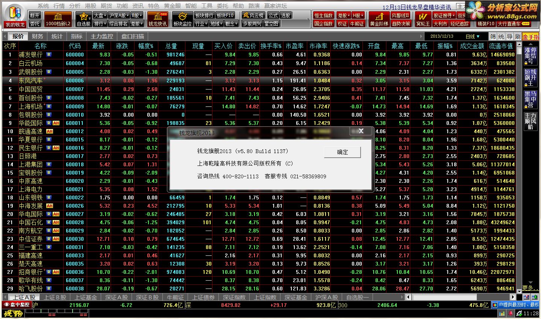
Task: Click the 刷 refresh button
Action: 518,36
